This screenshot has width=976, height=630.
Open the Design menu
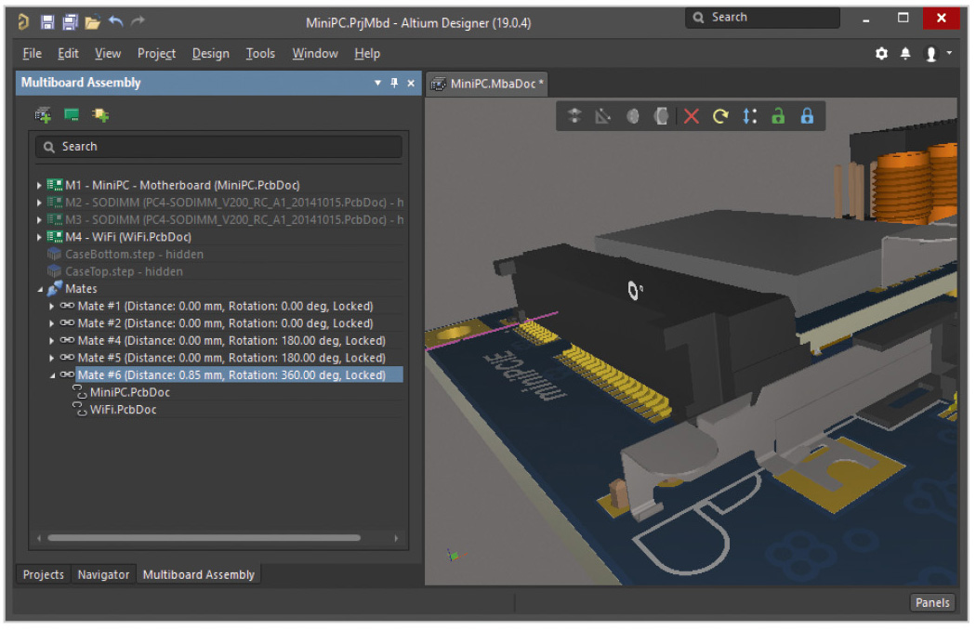210,54
